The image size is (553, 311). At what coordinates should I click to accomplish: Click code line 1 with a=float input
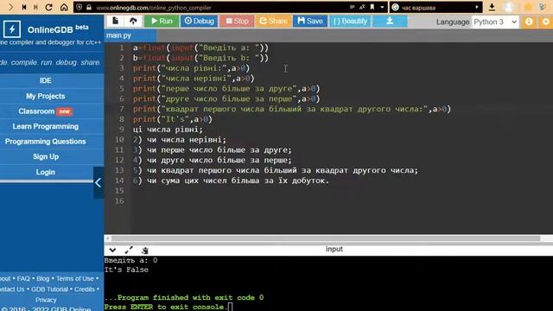tap(200, 48)
